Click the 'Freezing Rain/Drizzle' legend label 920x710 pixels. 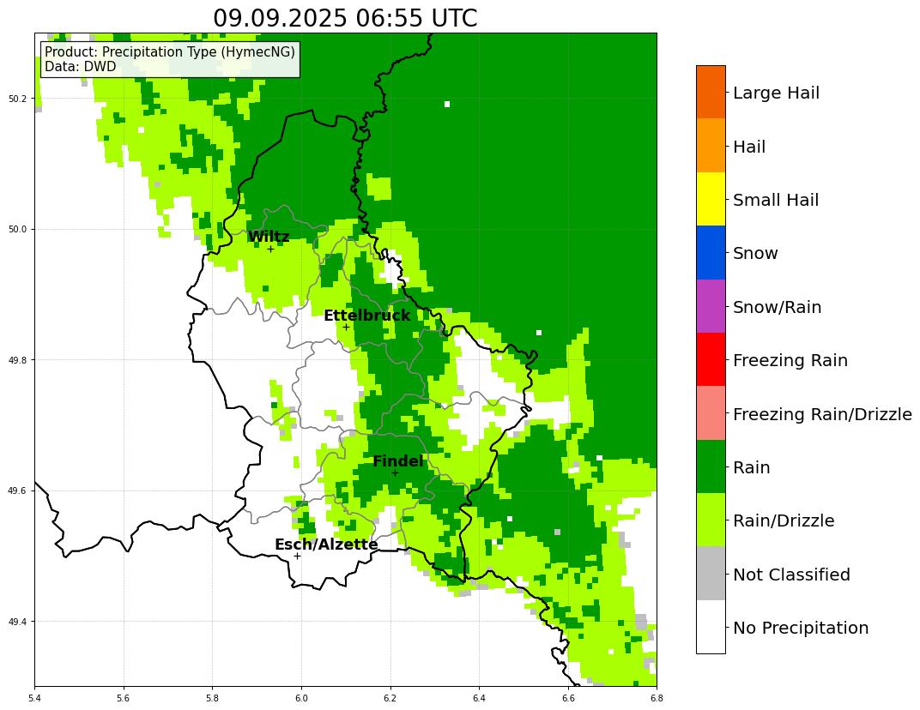(x=823, y=414)
